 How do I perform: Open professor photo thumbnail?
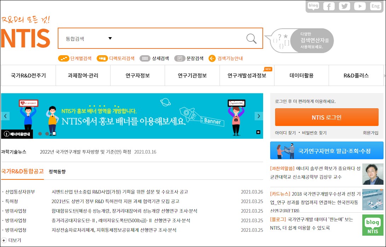pyautogui.click(x=373, y=174)
